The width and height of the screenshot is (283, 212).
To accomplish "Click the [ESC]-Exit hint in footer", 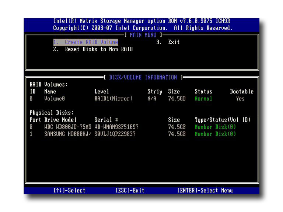I will tap(130, 190).
